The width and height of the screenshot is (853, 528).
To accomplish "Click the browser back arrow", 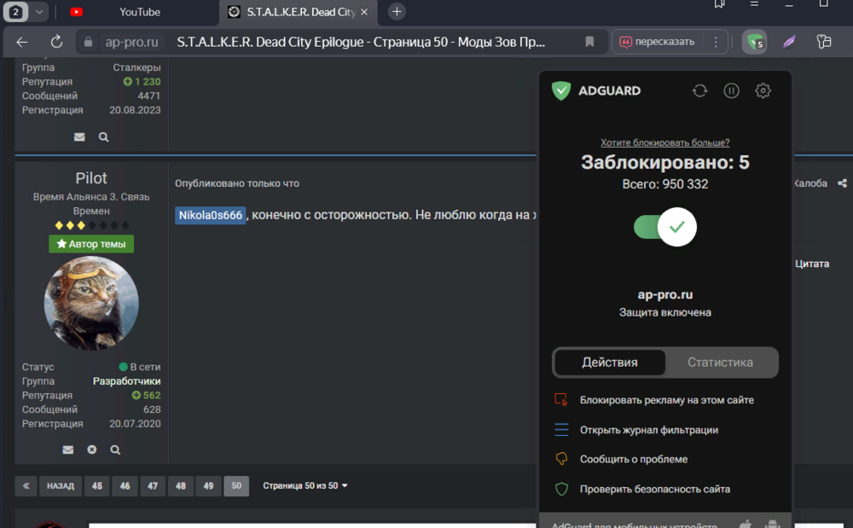I will click(x=22, y=42).
